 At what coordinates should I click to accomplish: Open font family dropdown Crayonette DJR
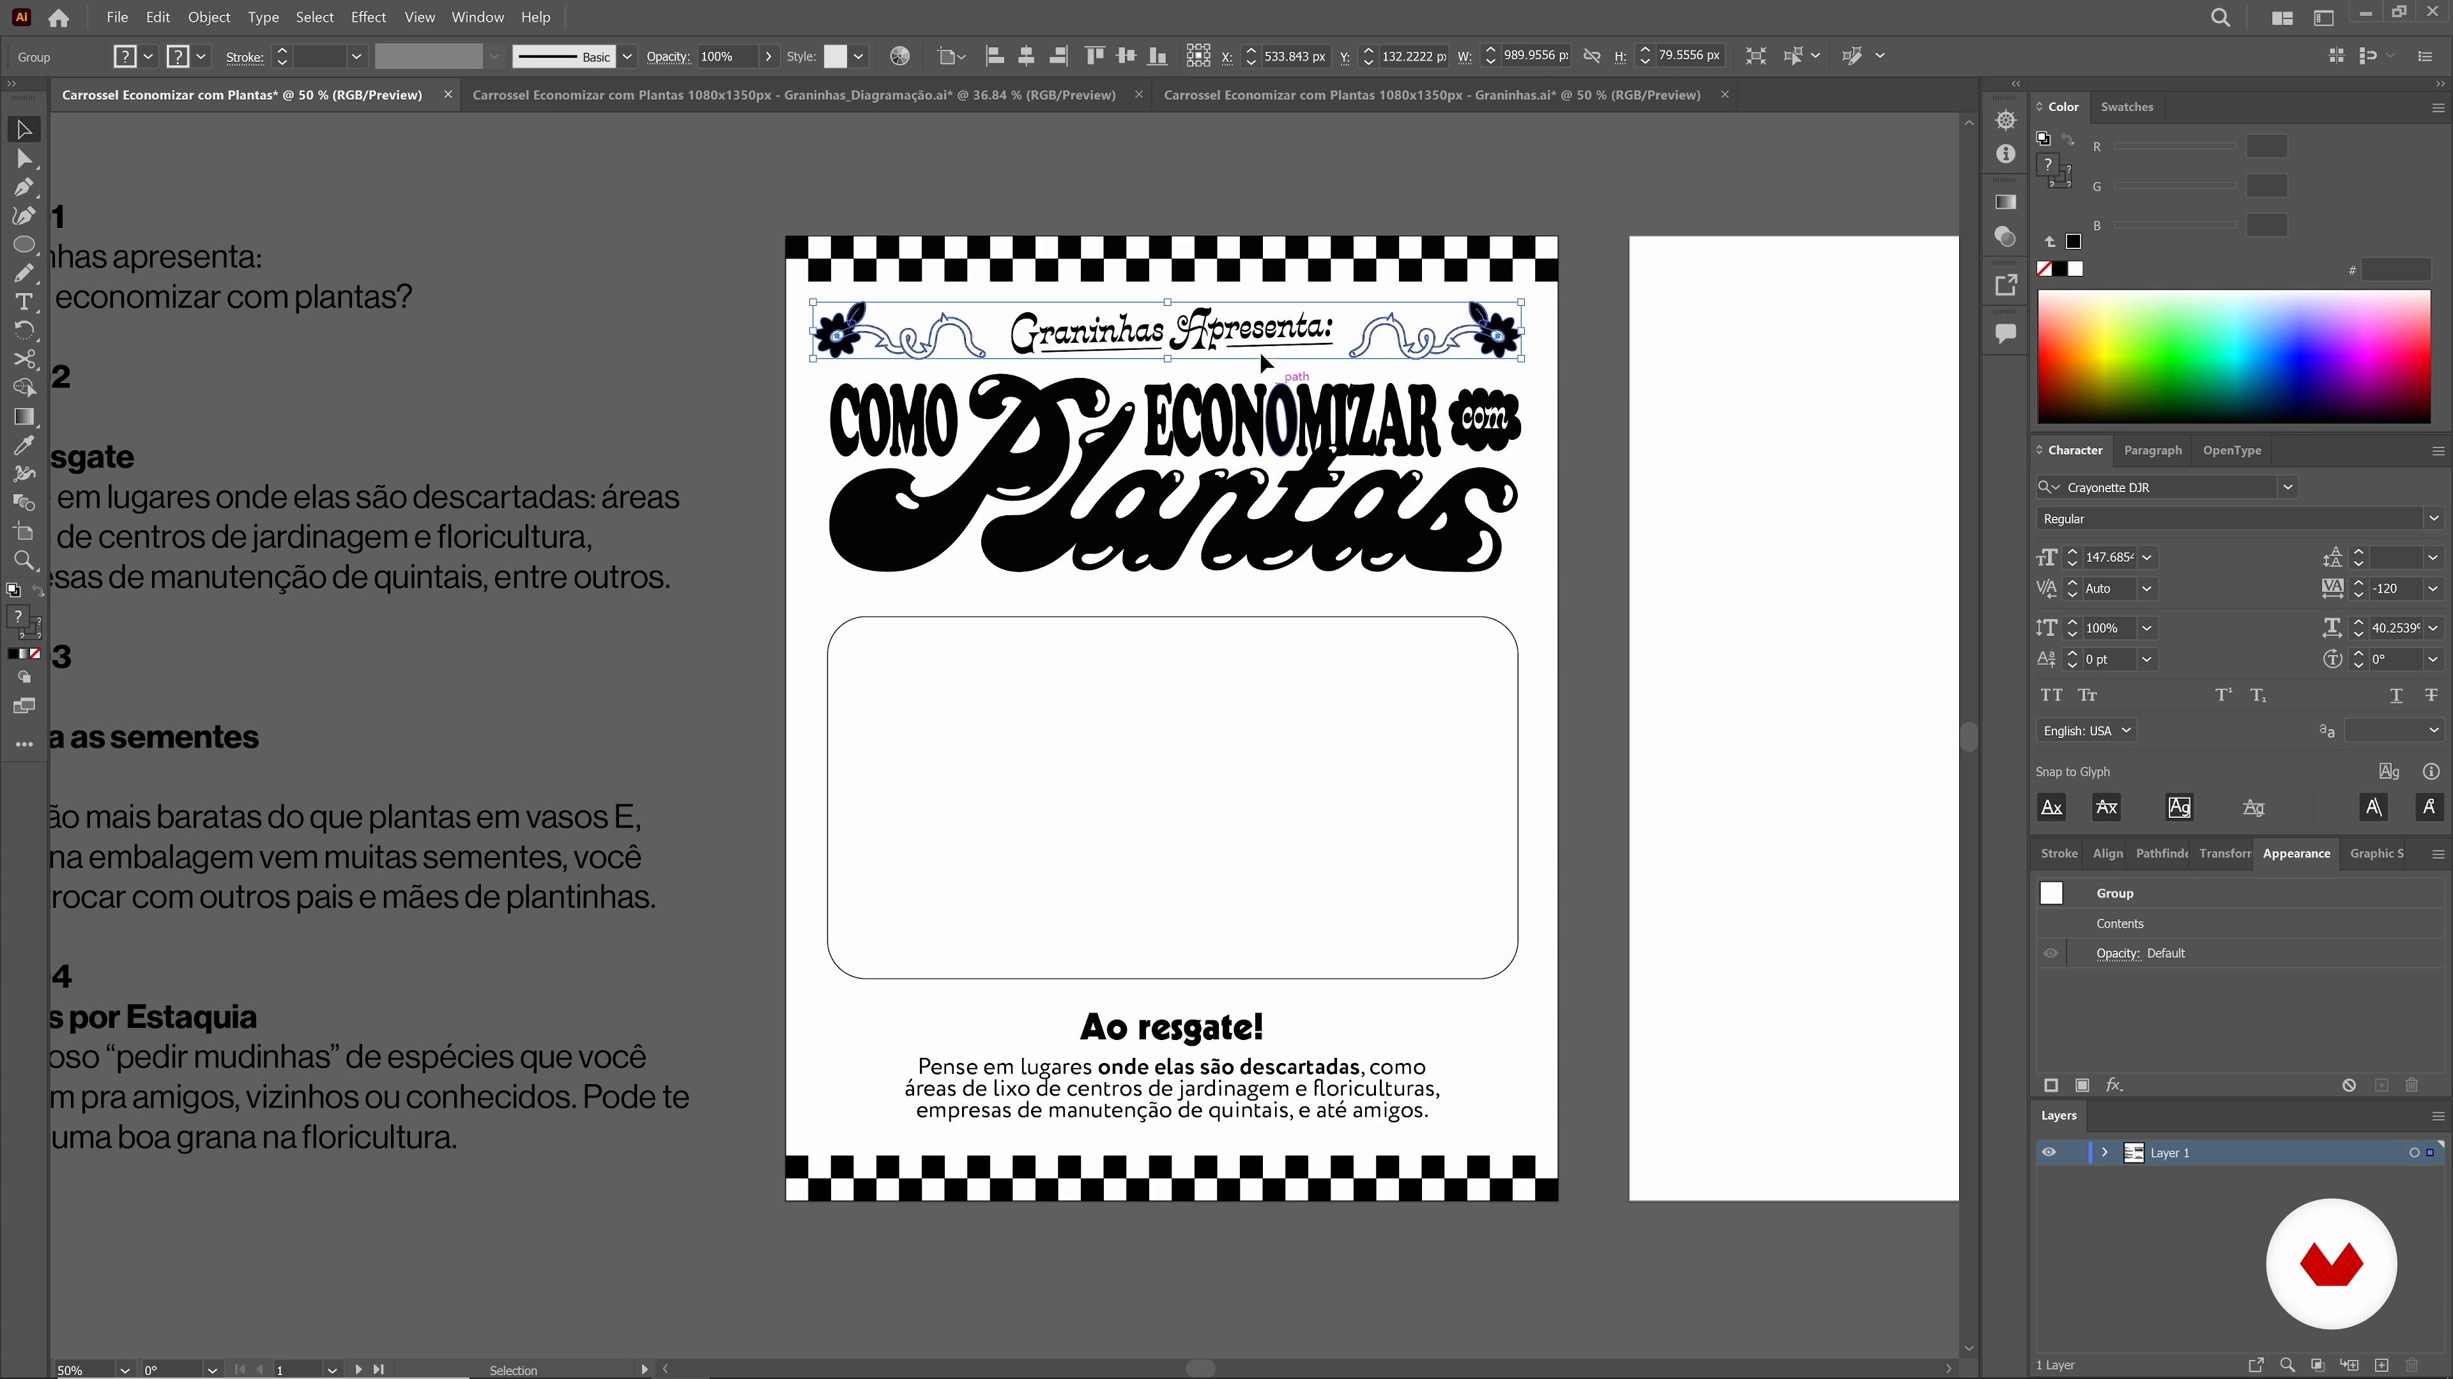[x=2288, y=487]
